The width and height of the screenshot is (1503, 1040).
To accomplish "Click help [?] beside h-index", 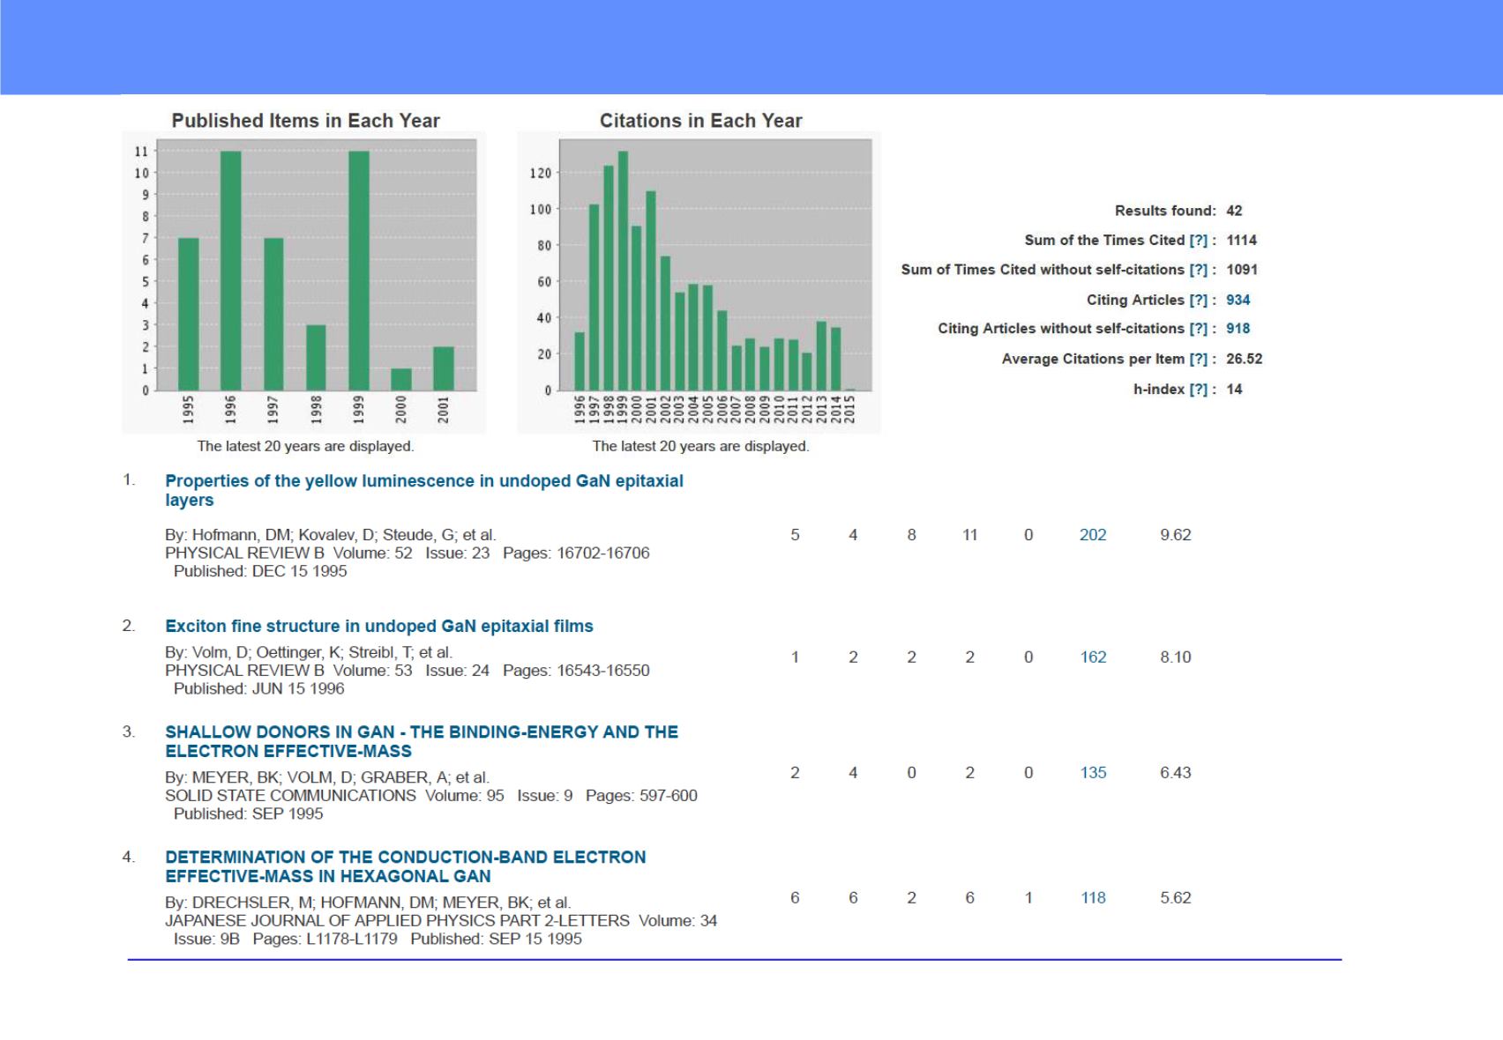I will click(1198, 389).
